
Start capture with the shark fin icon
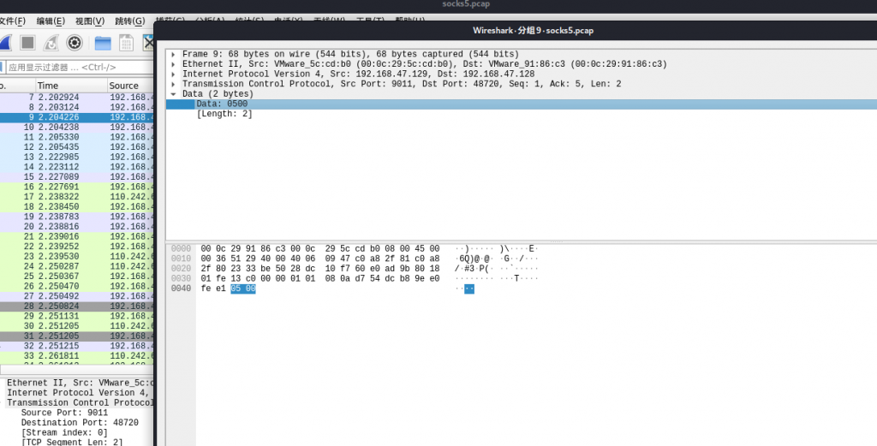tap(5, 43)
